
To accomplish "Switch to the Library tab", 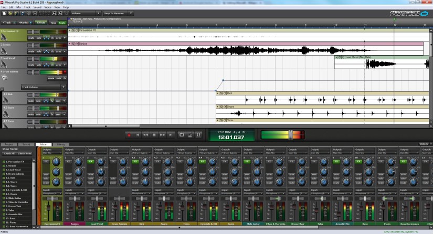I will (60, 144).
